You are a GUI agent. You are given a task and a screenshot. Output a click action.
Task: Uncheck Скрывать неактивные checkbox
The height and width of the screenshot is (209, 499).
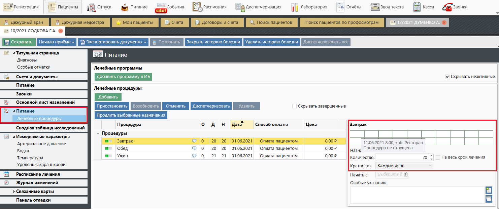pyautogui.click(x=447, y=77)
